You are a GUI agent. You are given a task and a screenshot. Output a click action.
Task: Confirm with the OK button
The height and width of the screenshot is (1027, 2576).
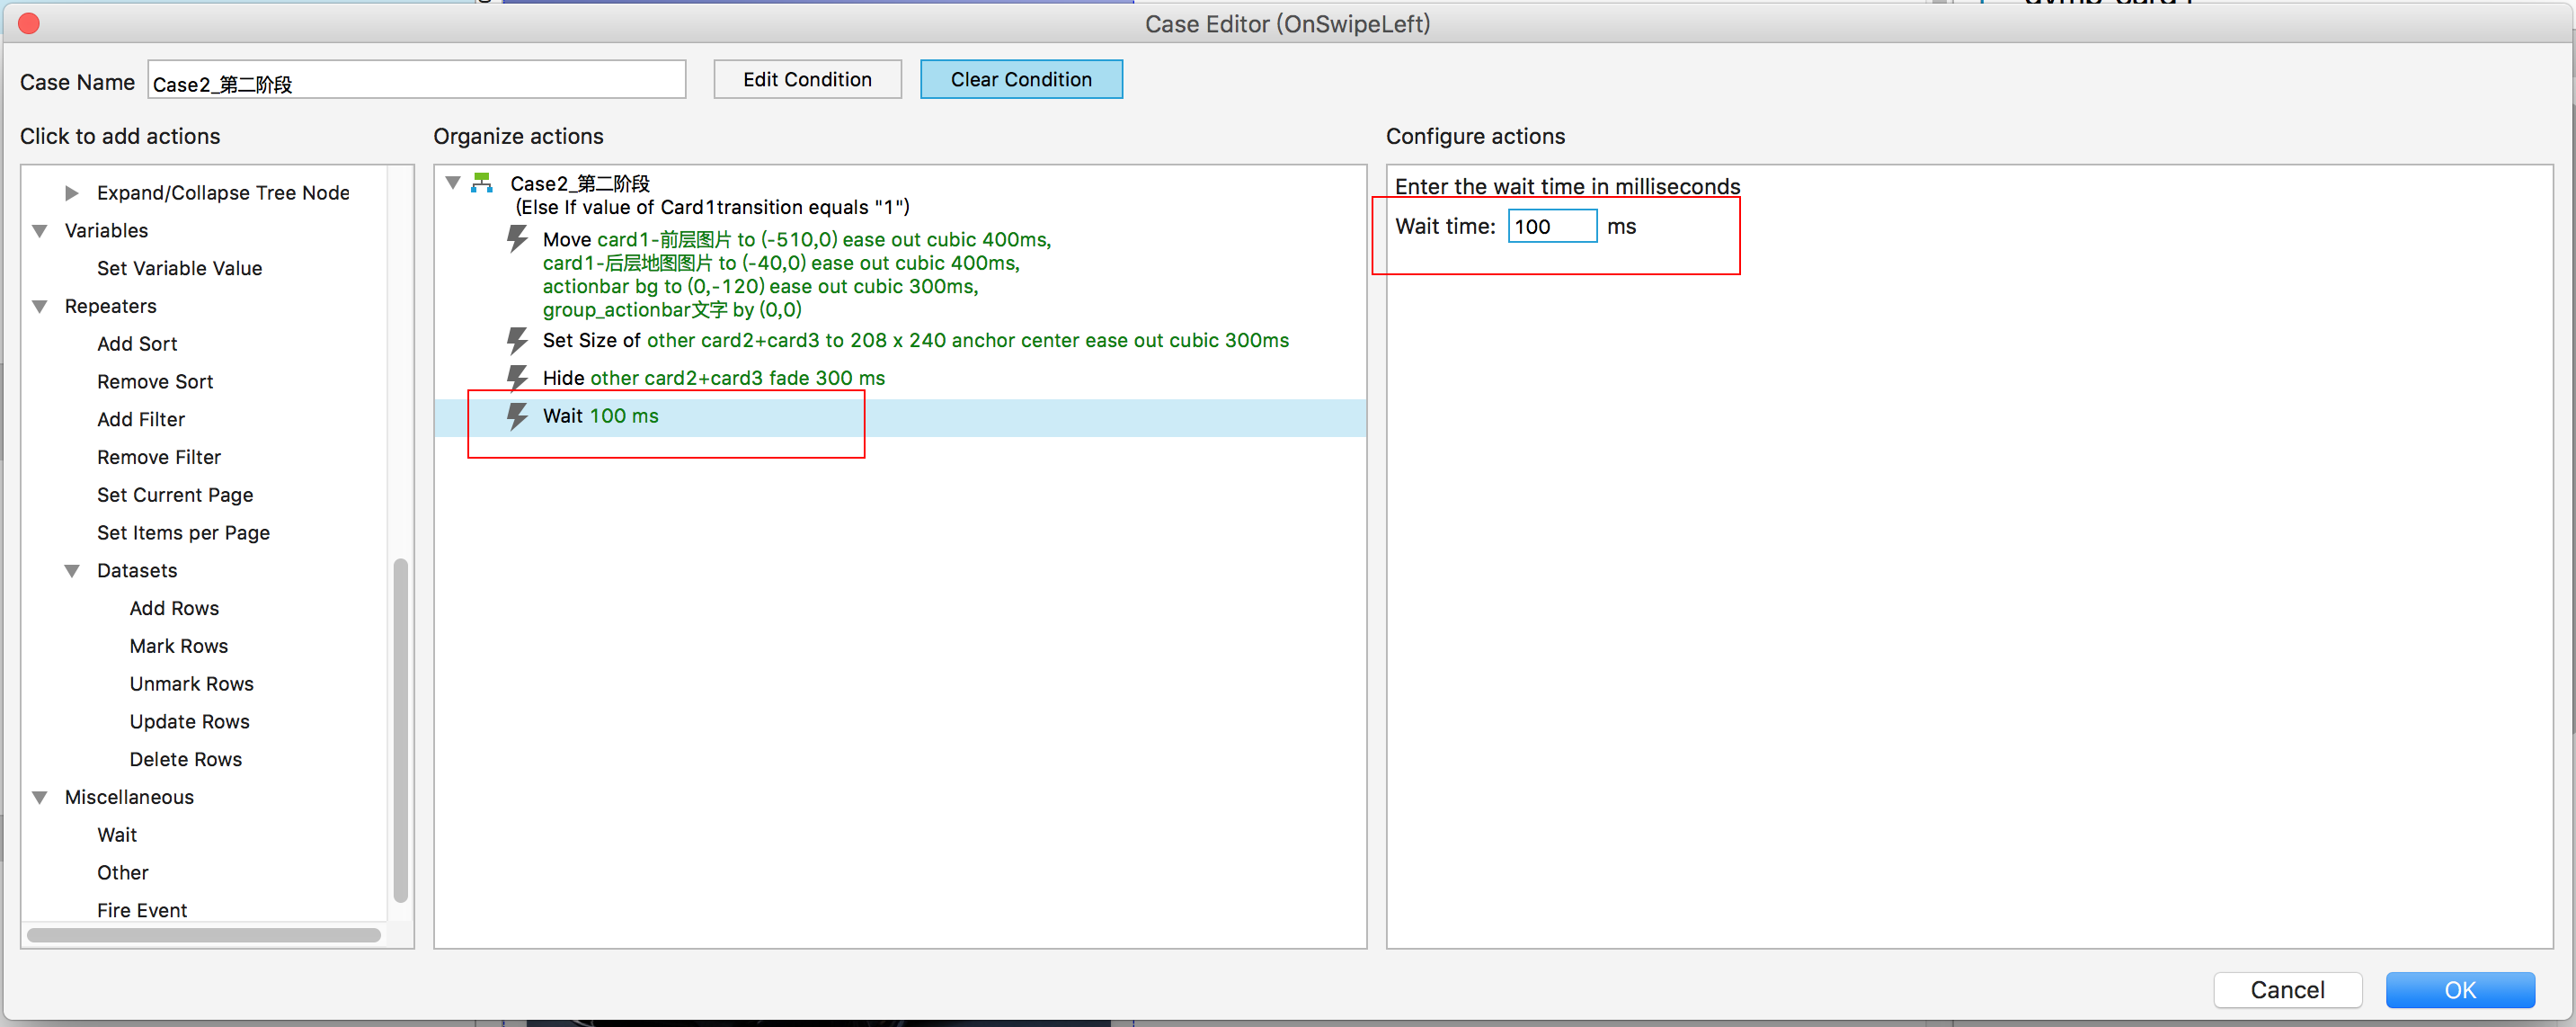point(2459,989)
